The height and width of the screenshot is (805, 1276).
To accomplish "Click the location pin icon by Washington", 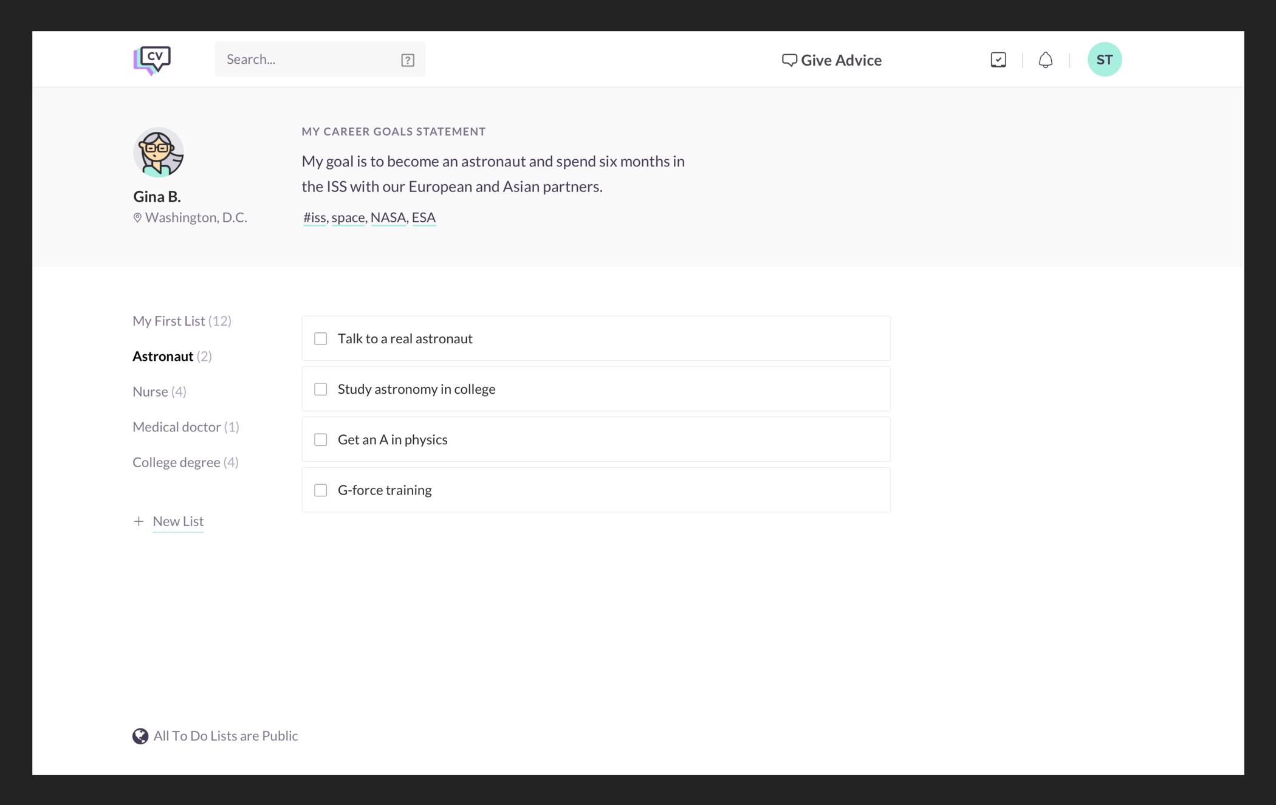I will [137, 218].
